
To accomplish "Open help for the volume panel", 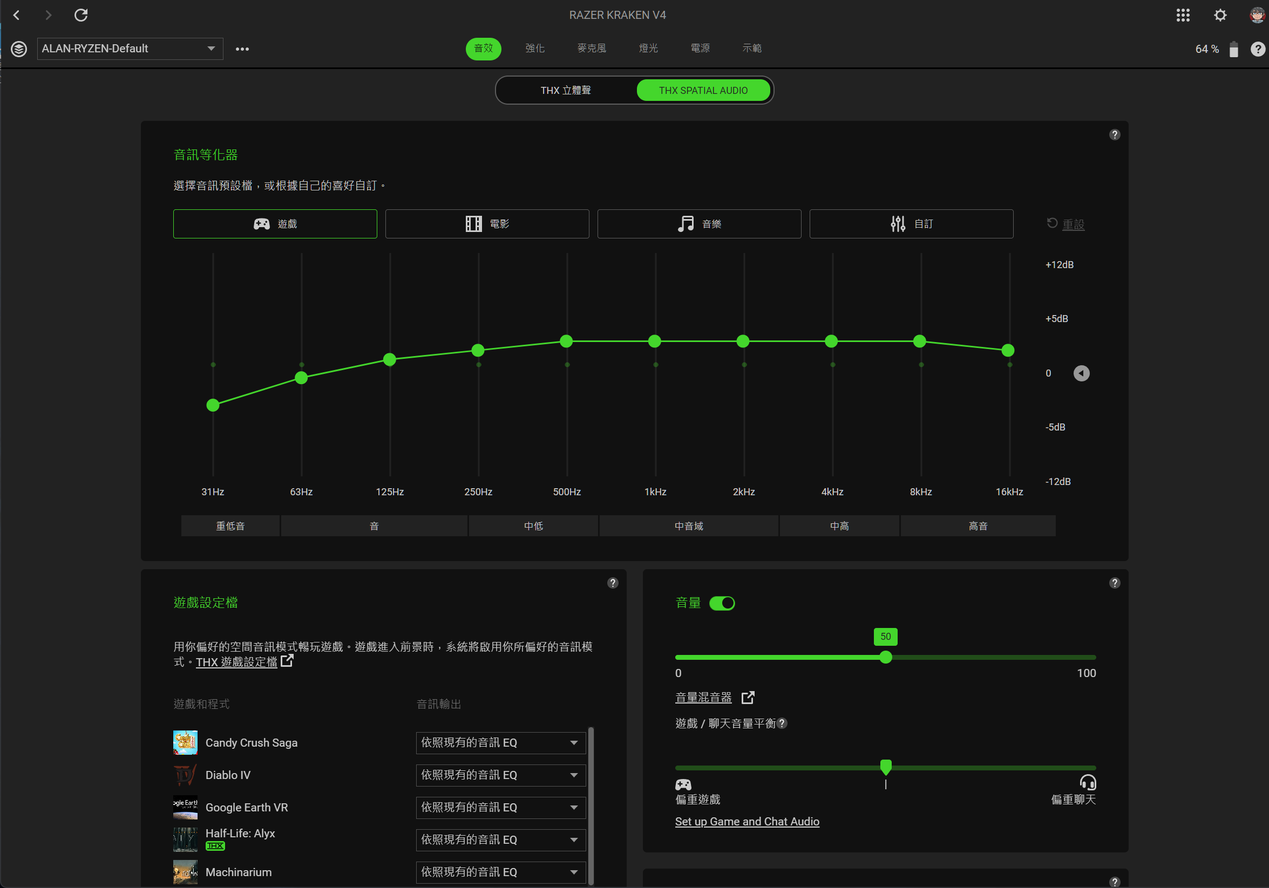I will point(1114,583).
